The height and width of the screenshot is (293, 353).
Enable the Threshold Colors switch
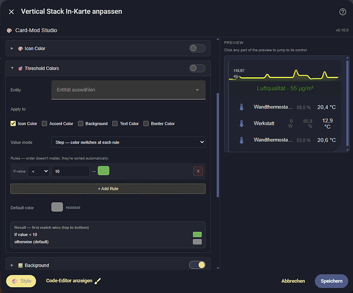pyautogui.click(x=197, y=68)
